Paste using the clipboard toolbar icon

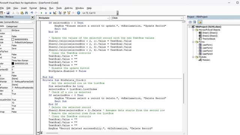coord(22,13)
